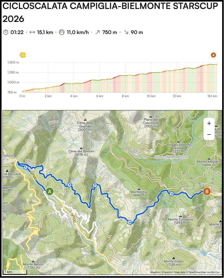
Task: Zoom in on the map
Action: point(209,123)
